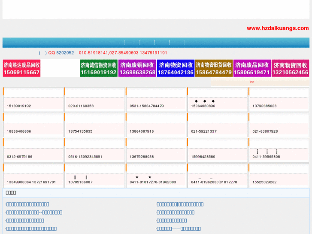Screen dimensions: 312x234
Task: Select listing with phone 13864087916
Action: coord(156,125)
